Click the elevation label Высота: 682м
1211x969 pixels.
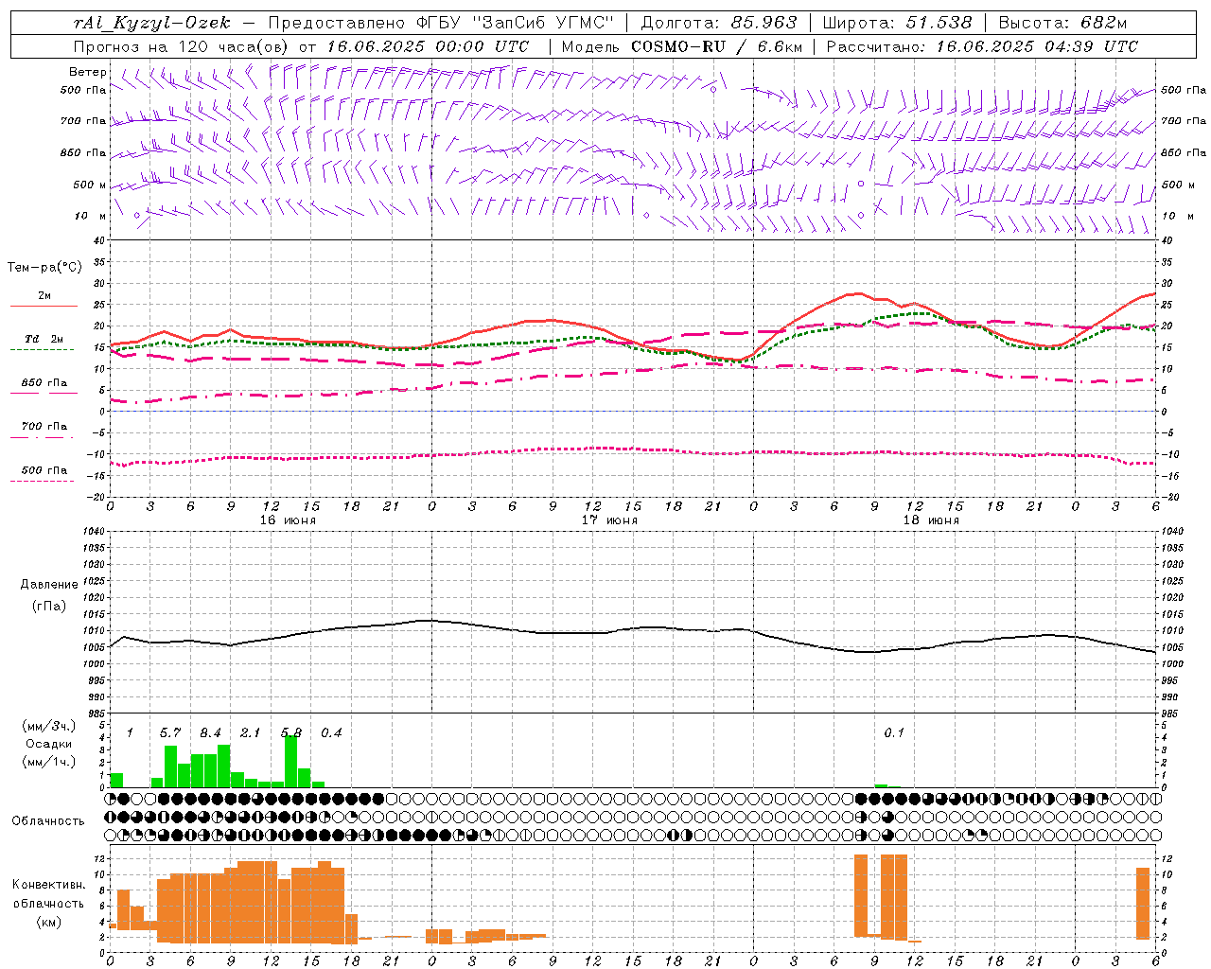[x=1062, y=23]
